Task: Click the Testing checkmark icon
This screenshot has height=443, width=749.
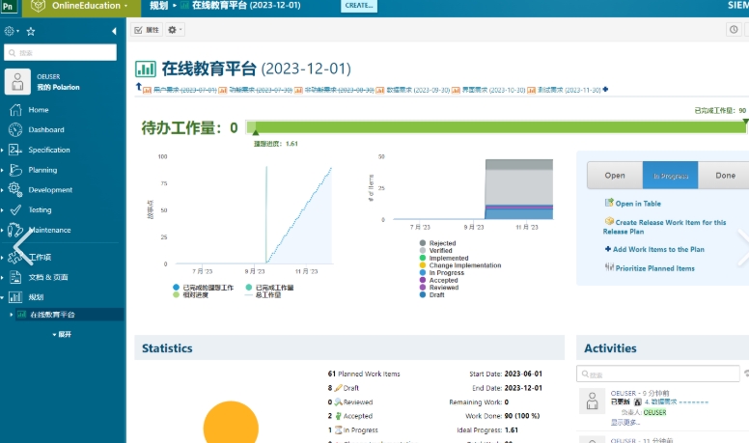Action: 15,209
